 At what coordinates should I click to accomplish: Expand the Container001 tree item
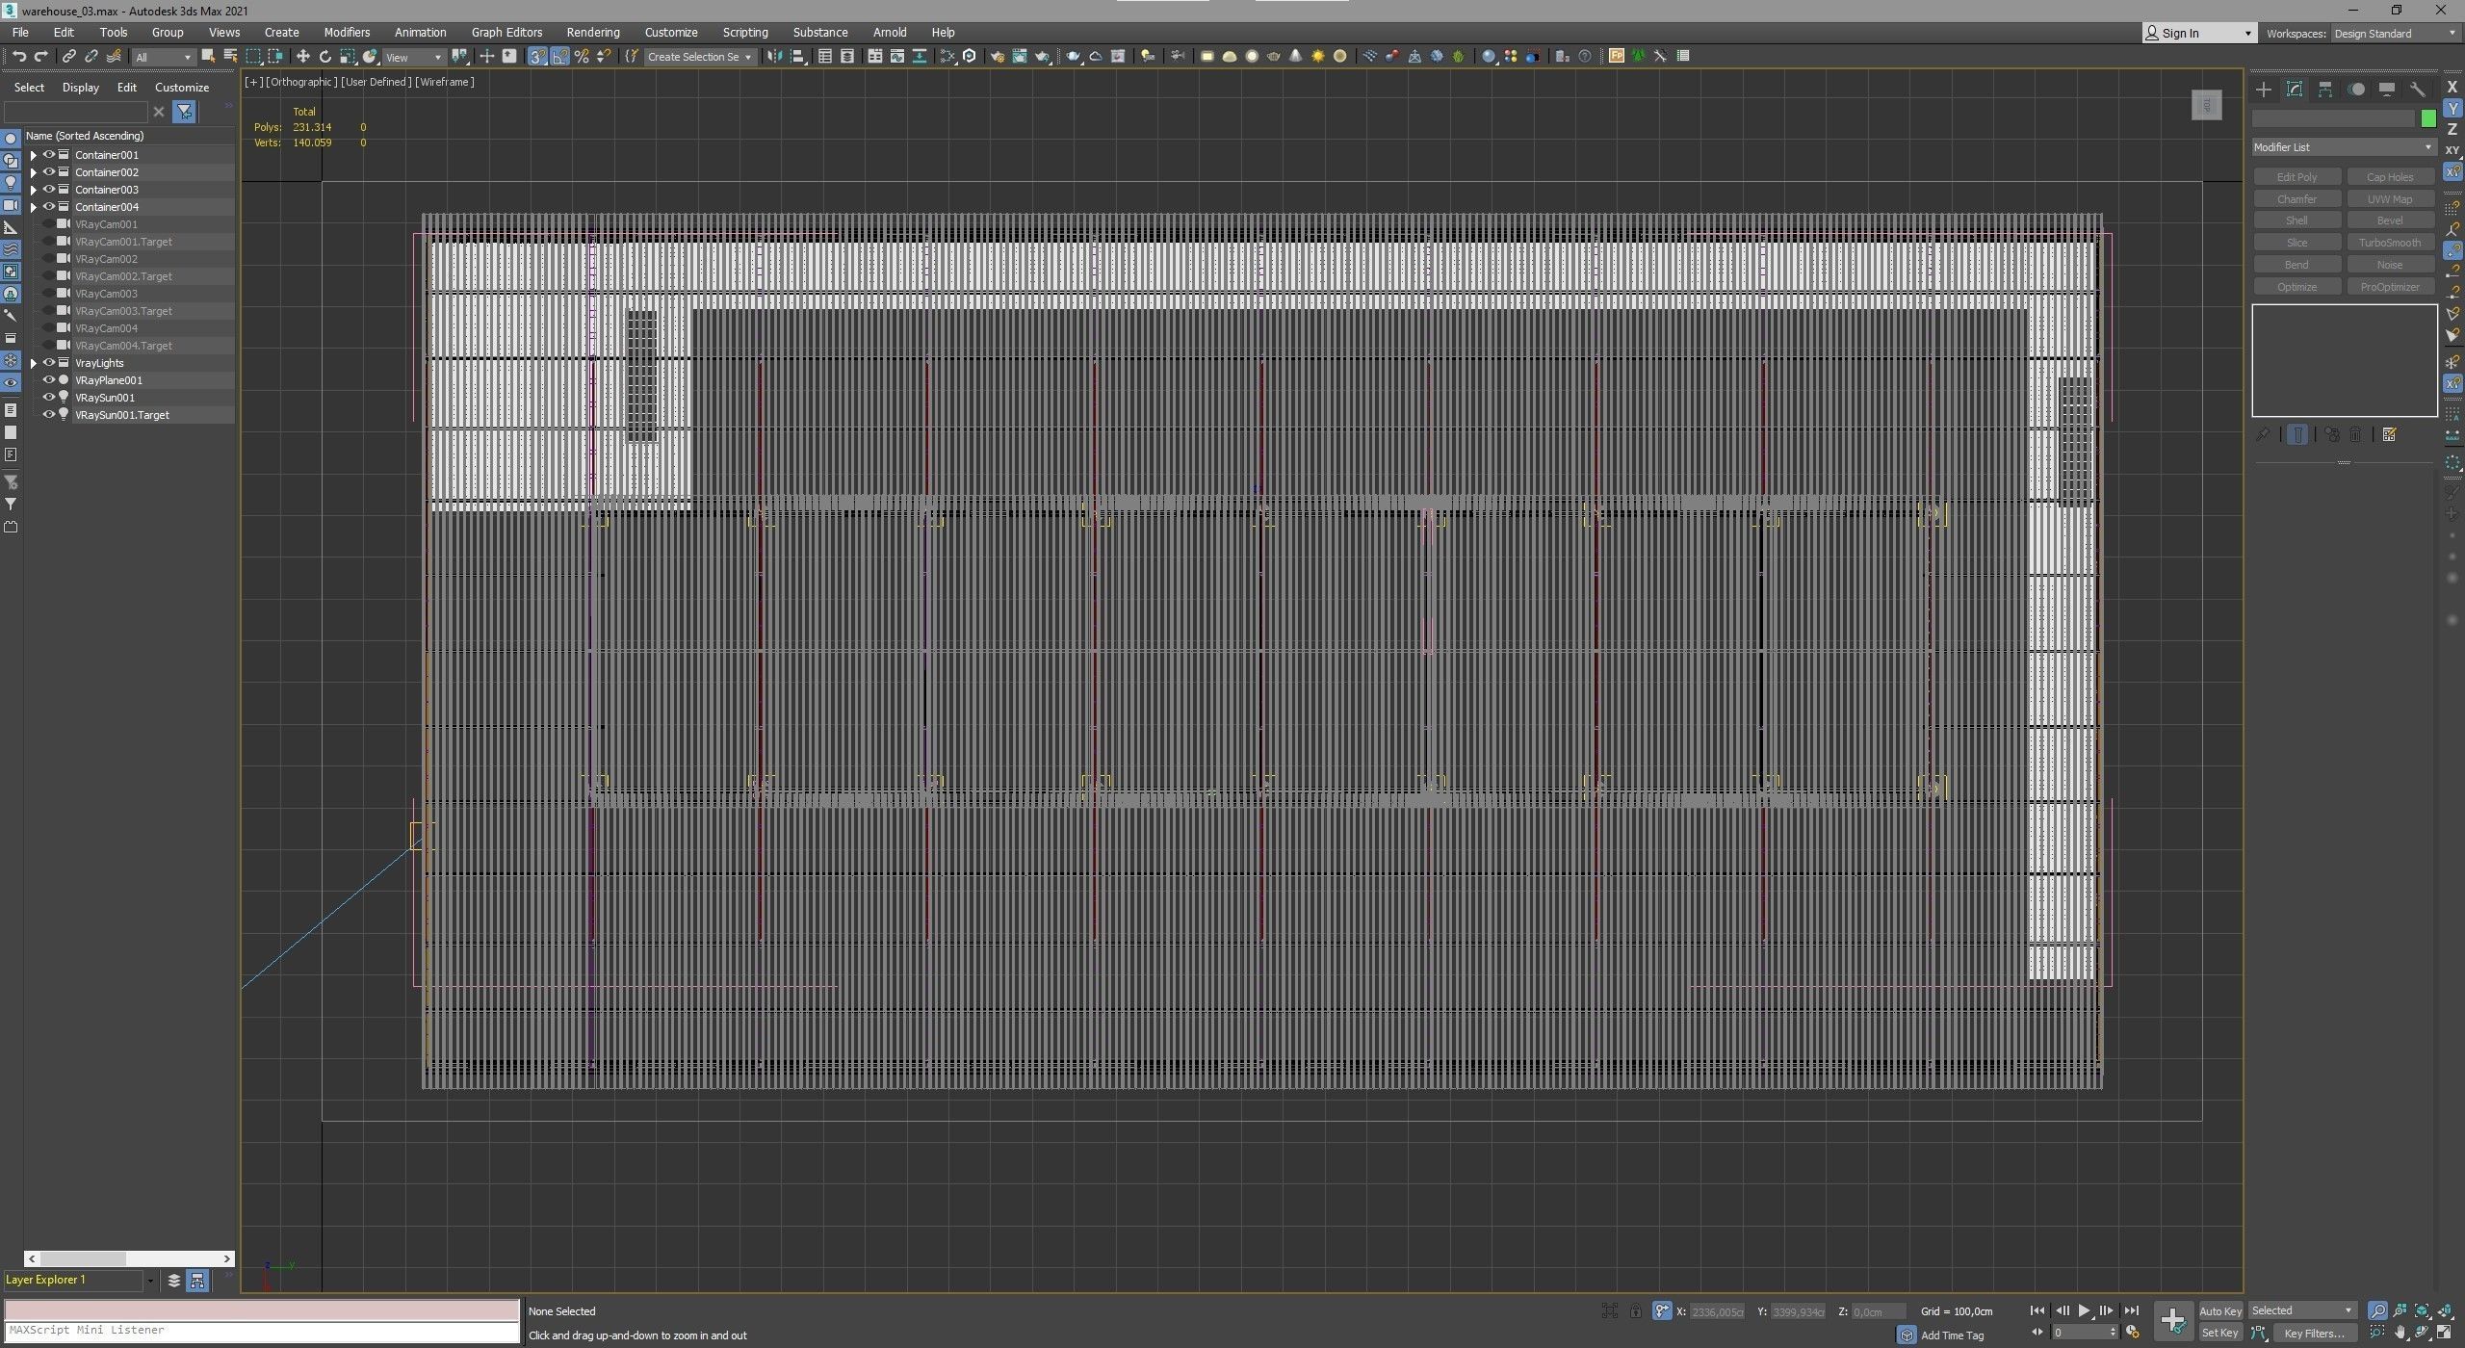[x=34, y=155]
